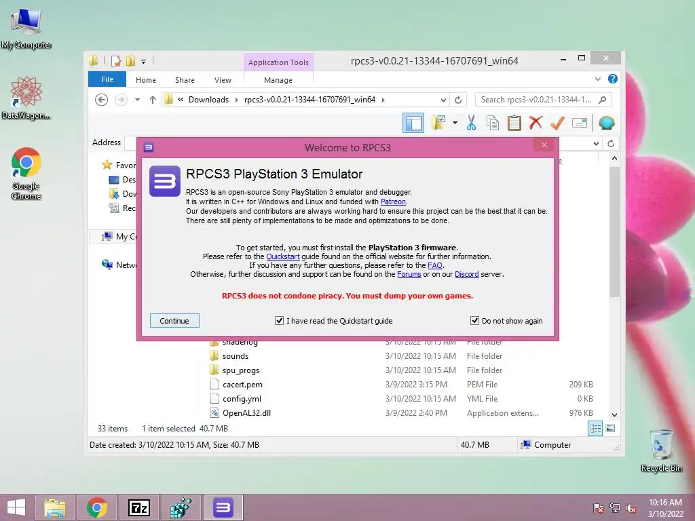The image size is (695, 521).
Task: Go forward in Explorer navigation
Action: point(121,100)
